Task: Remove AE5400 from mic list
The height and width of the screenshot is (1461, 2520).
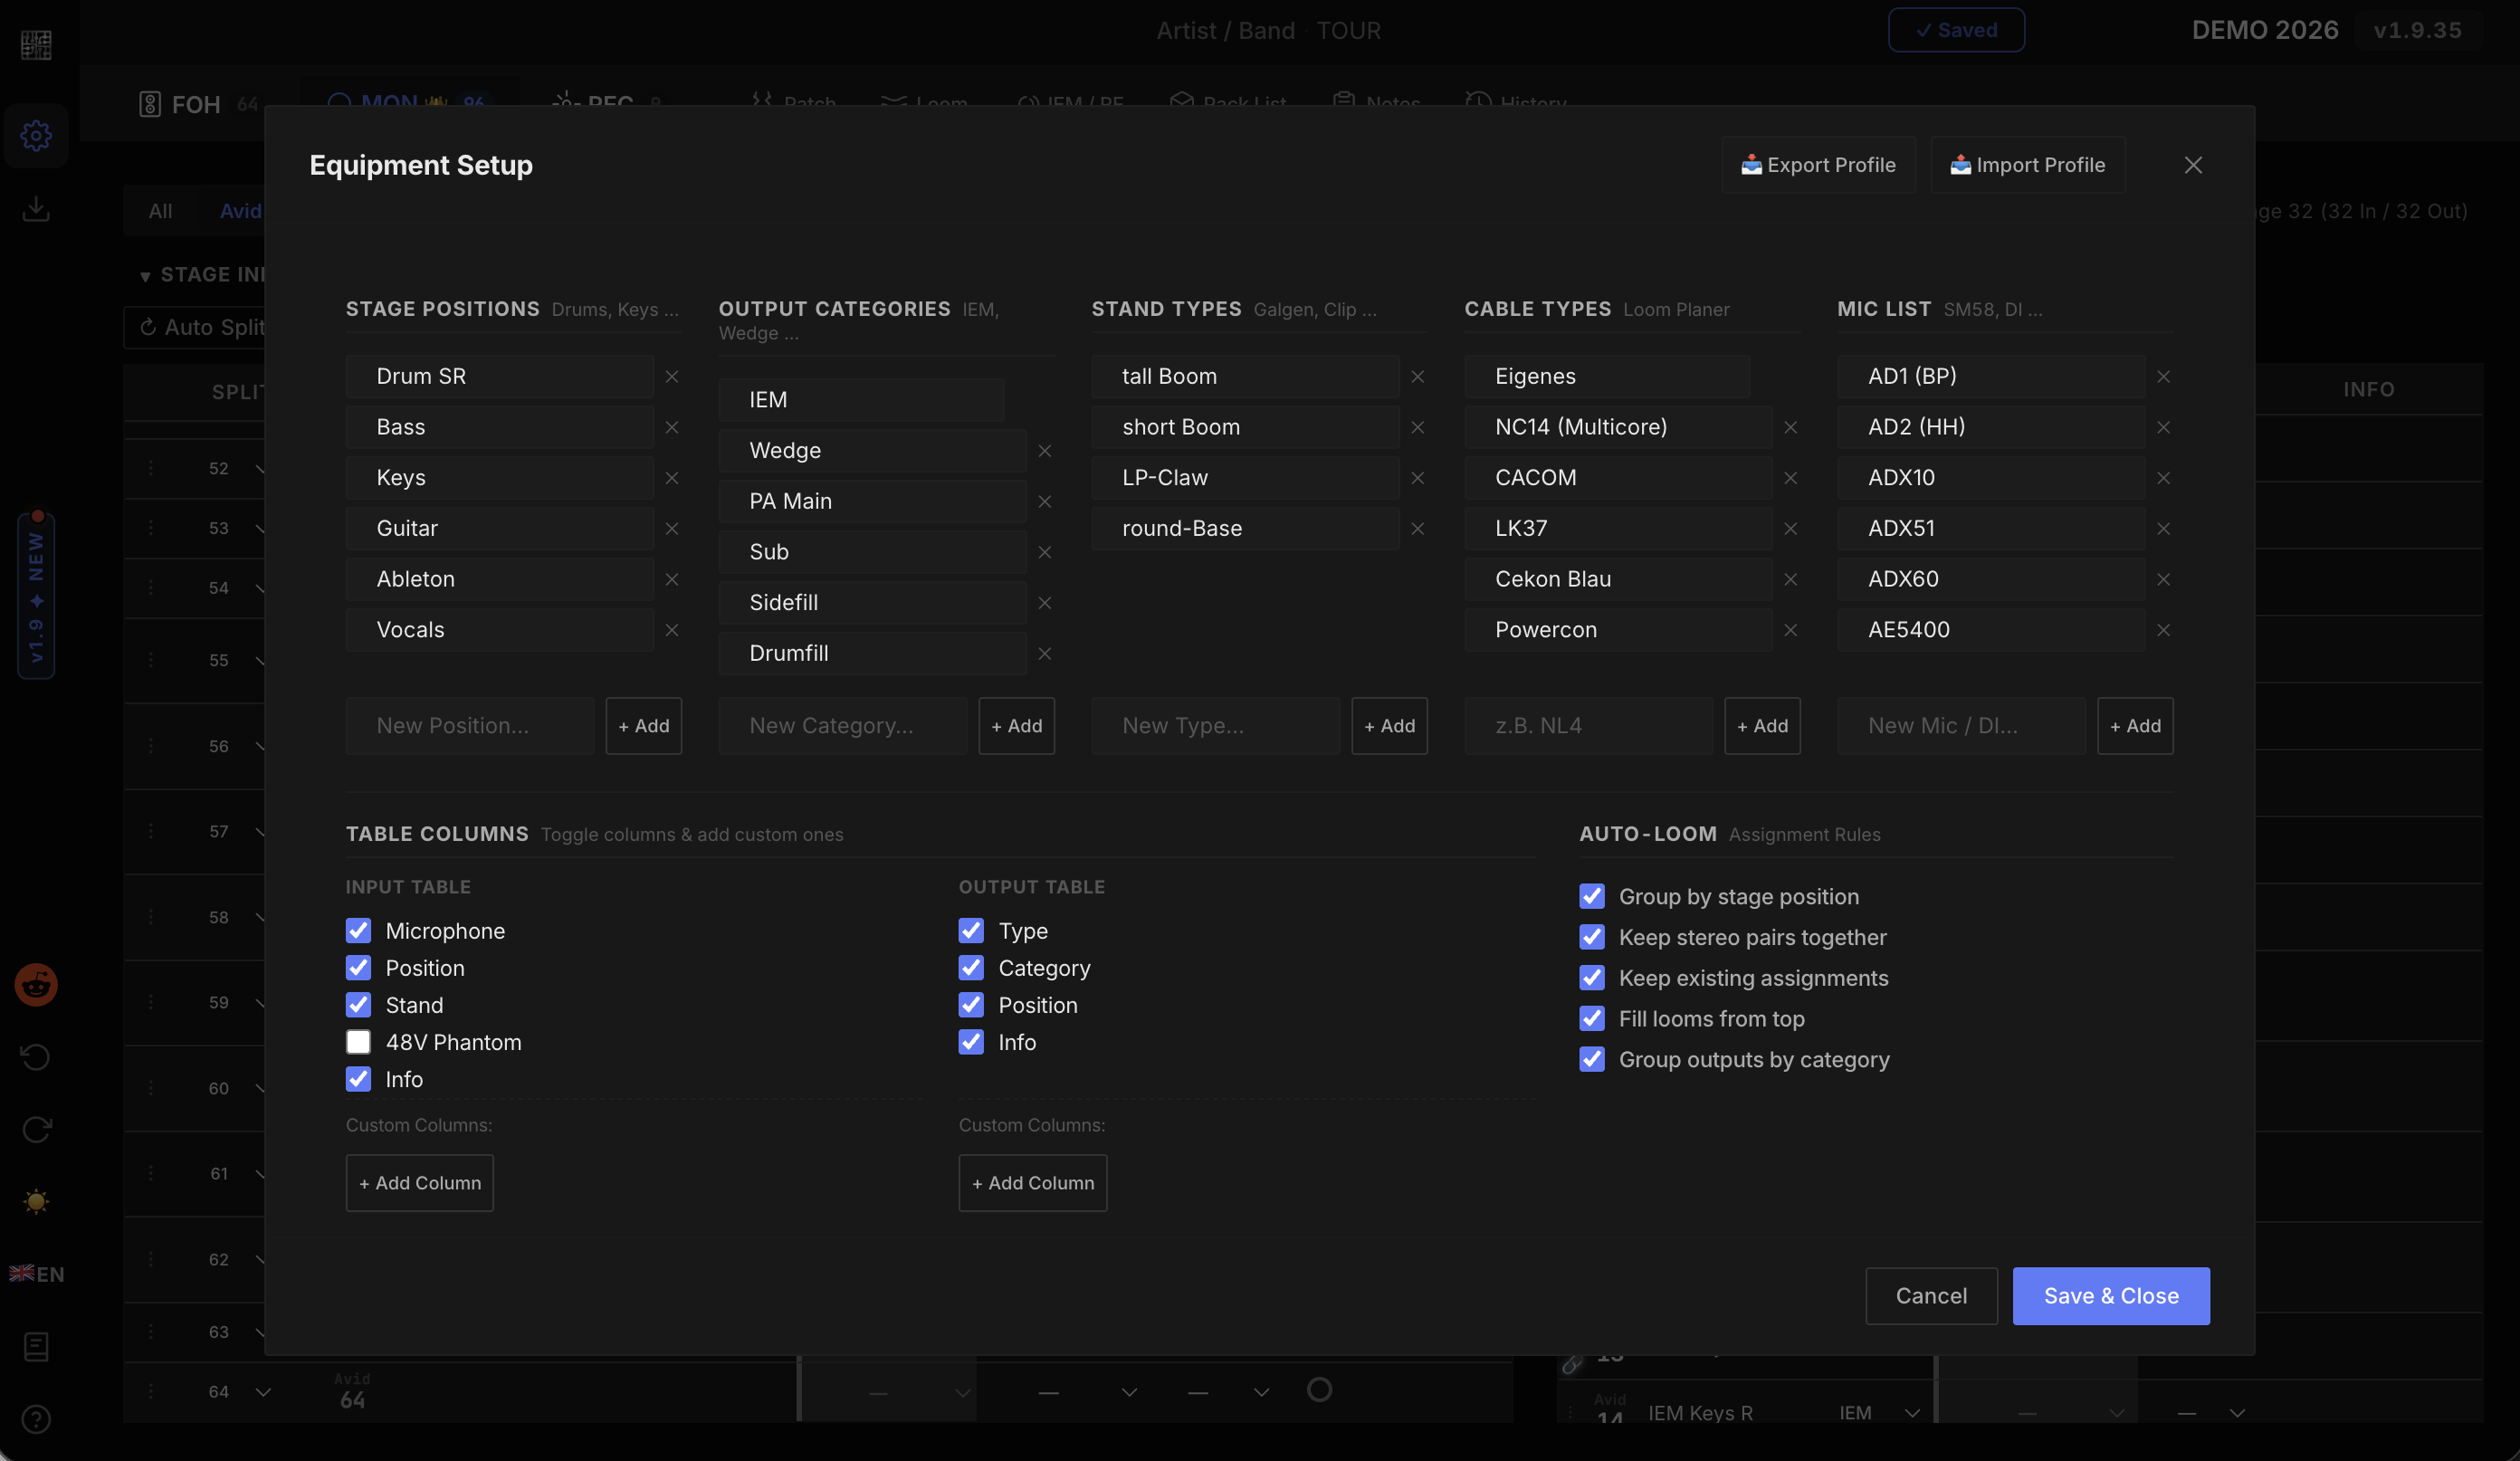Action: [x=2164, y=630]
